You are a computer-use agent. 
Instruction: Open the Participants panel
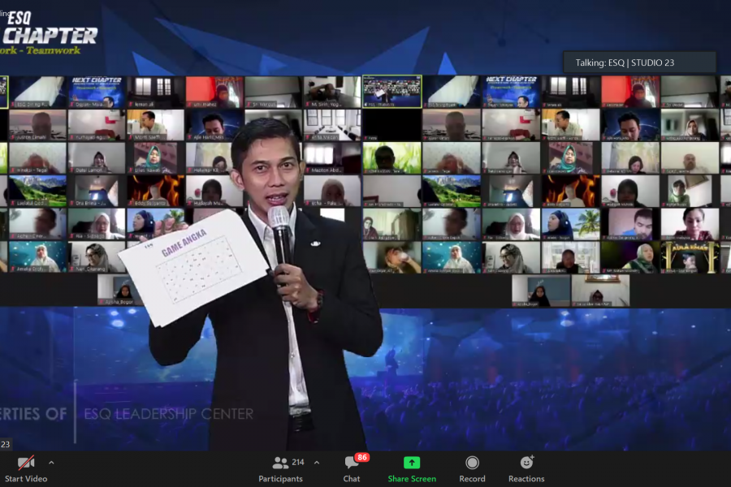click(281, 468)
